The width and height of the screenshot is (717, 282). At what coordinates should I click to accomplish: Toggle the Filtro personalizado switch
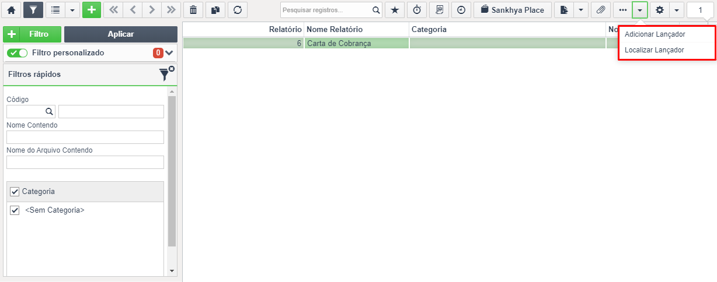18,53
